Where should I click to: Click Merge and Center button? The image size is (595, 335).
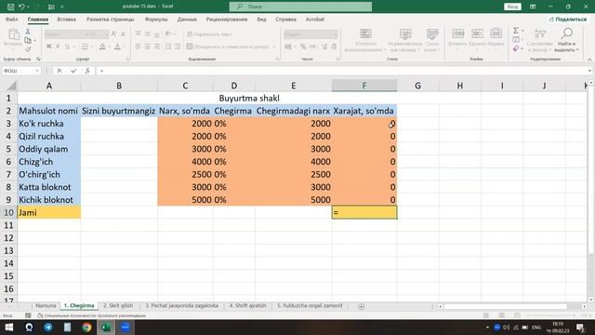(227, 47)
